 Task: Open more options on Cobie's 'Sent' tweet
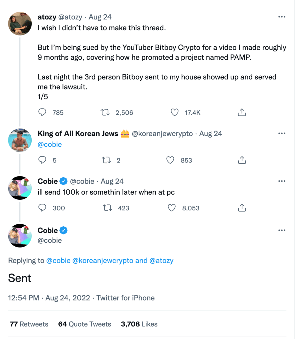281,230
